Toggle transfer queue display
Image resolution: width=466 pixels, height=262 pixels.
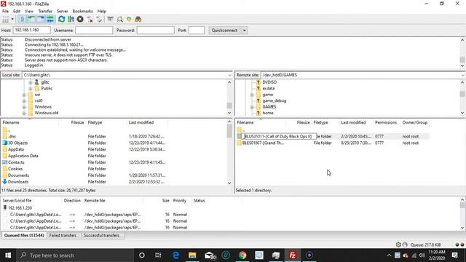[x=50, y=20]
